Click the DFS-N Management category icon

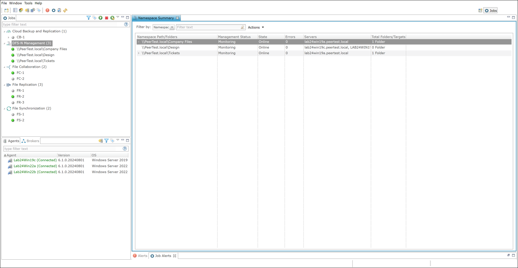(9, 43)
